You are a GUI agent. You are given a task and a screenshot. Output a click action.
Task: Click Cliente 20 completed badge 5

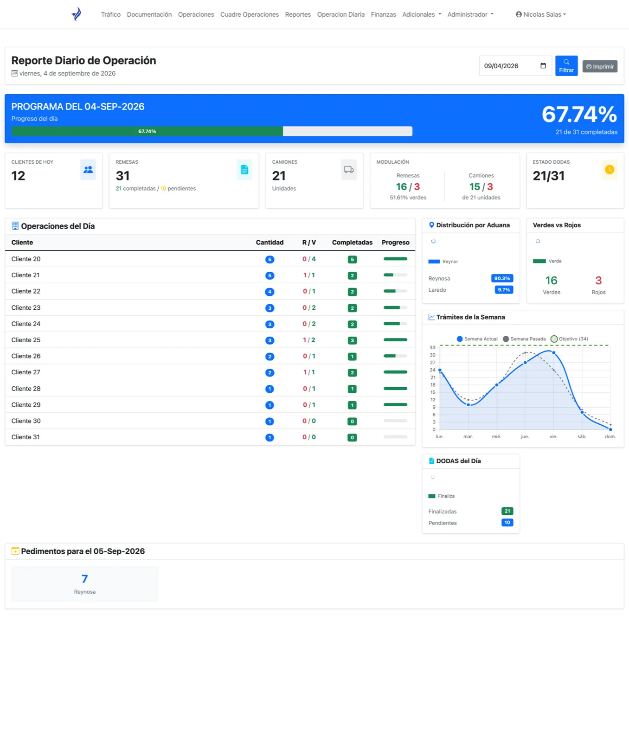[x=352, y=259]
